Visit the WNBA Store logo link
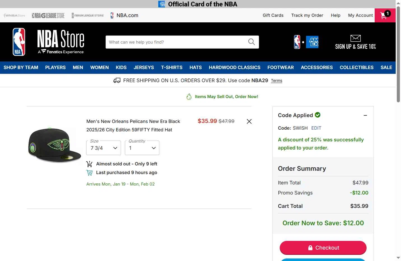The width and height of the screenshot is (401, 261). click(x=14, y=15)
